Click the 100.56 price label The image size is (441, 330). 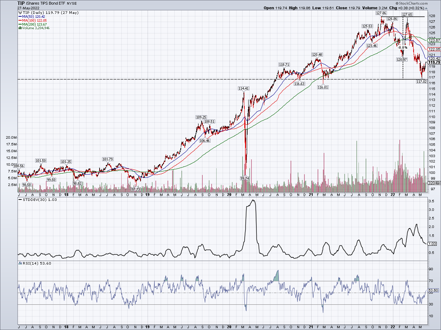19,166
